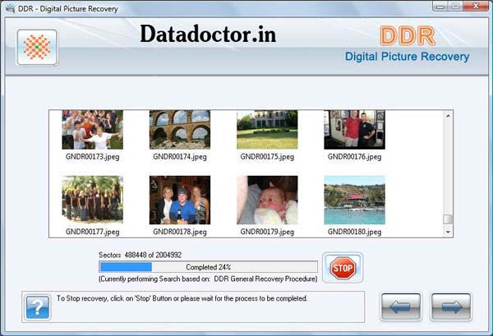
Task: Click the Sectors 488448 of 2004992 text
Action: [x=140, y=255]
